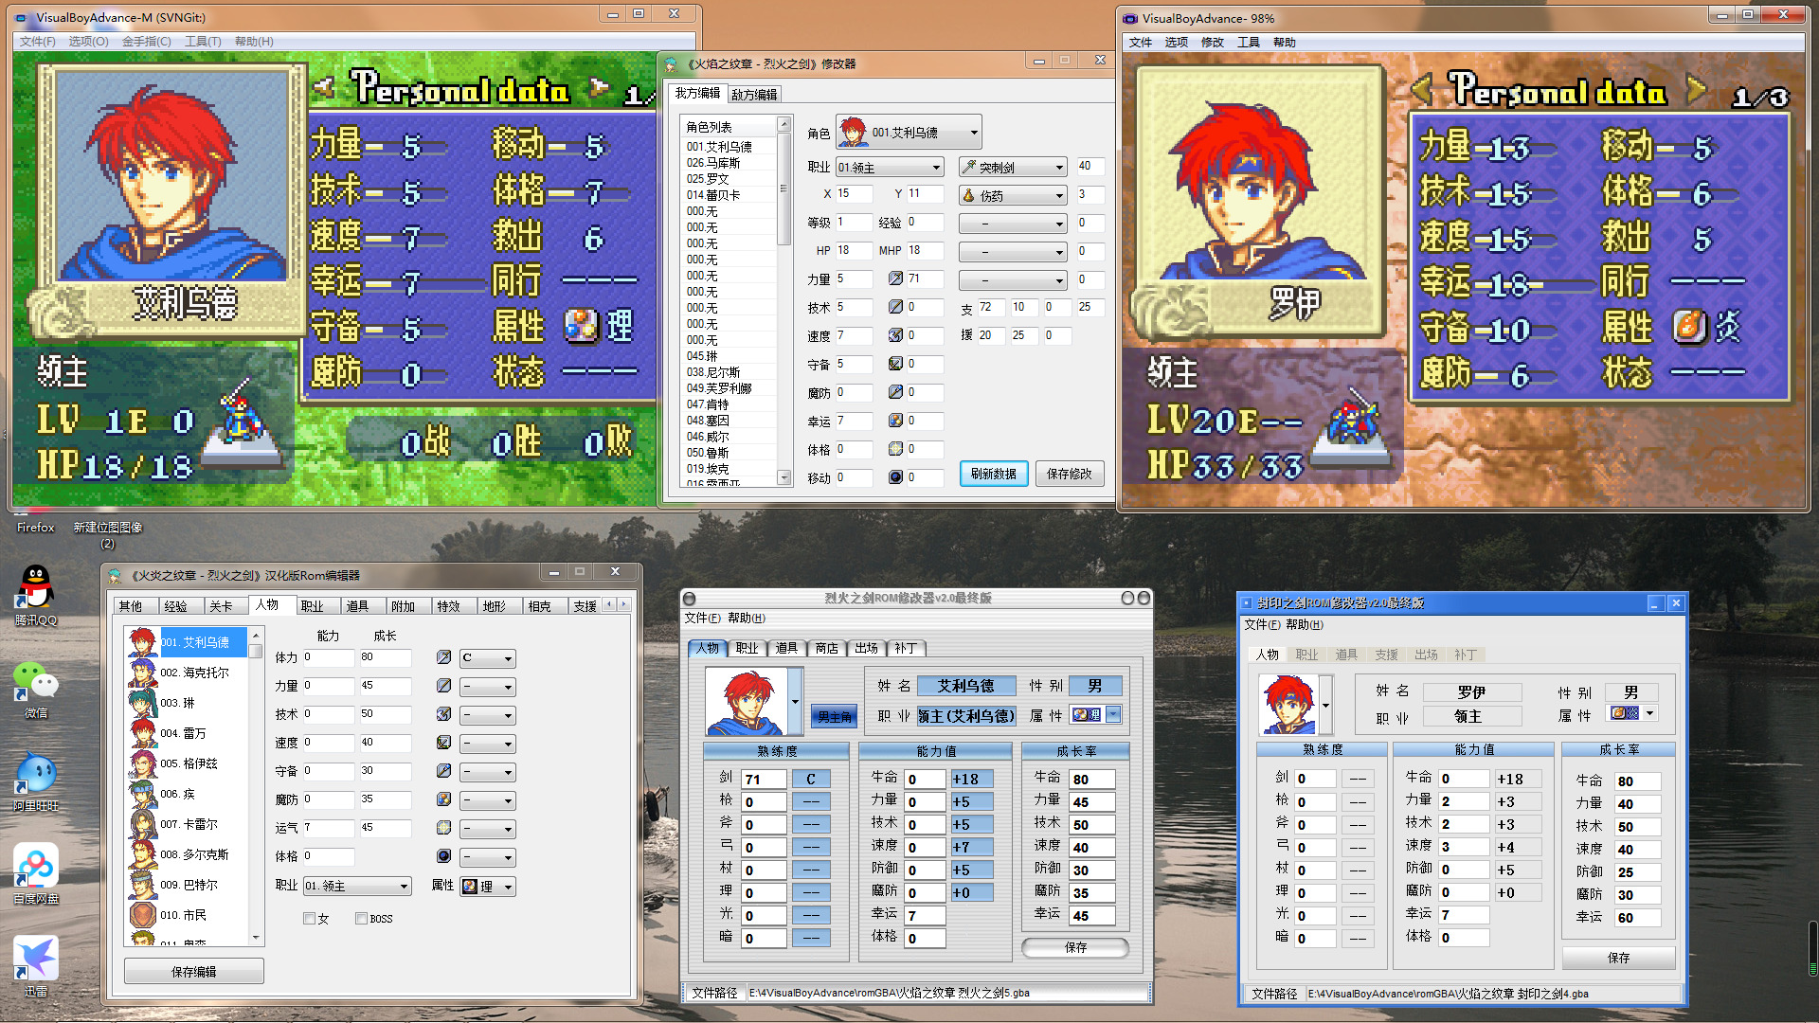
Task: Click 封印之剑ROM修改器 title bar system icon
Action: tap(1248, 603)
